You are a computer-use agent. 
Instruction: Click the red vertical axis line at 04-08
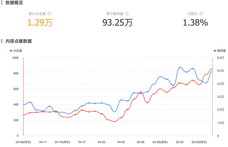[23, 98]
